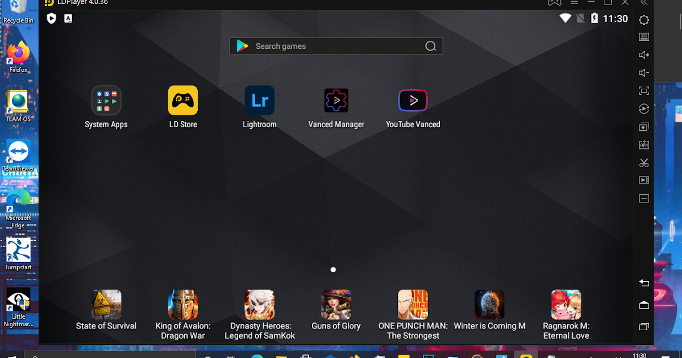
Task: Click the Install APK sidebar button
Action: 644,145
